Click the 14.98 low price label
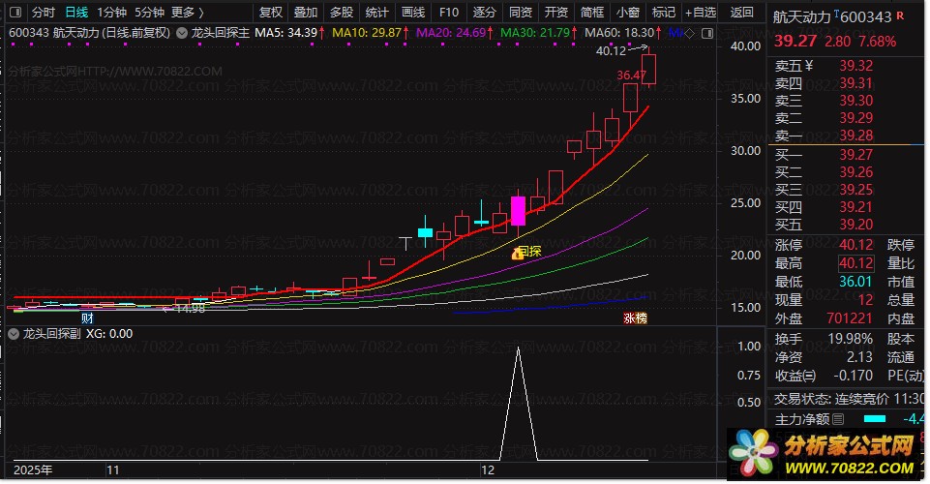Viewport: 930px width, 484px height. [x=191, y=309]
